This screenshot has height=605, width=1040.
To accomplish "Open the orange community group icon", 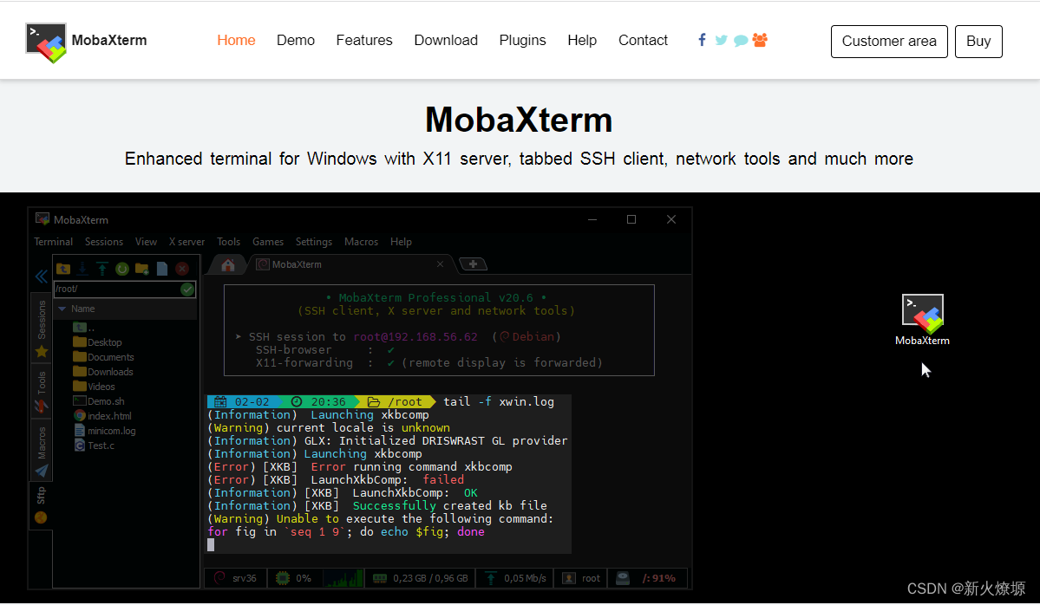I will point(760,40).
